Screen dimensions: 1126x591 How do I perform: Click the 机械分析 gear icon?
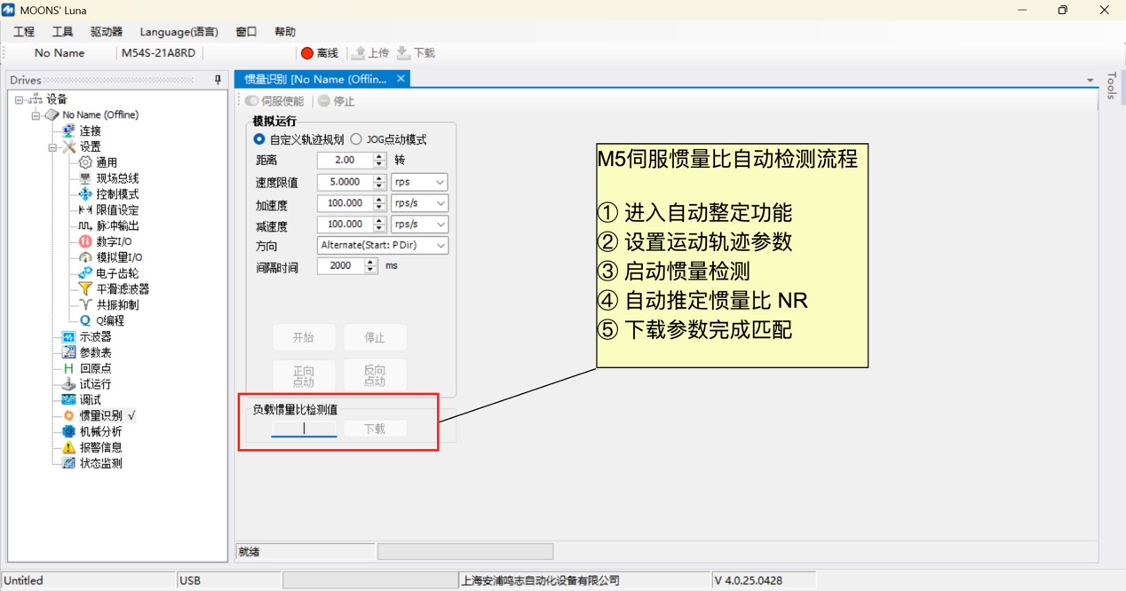(x=68, y=431)
